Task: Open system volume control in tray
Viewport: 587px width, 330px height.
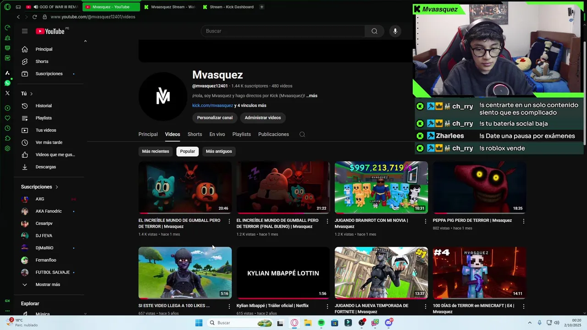Action: point(557,323)
